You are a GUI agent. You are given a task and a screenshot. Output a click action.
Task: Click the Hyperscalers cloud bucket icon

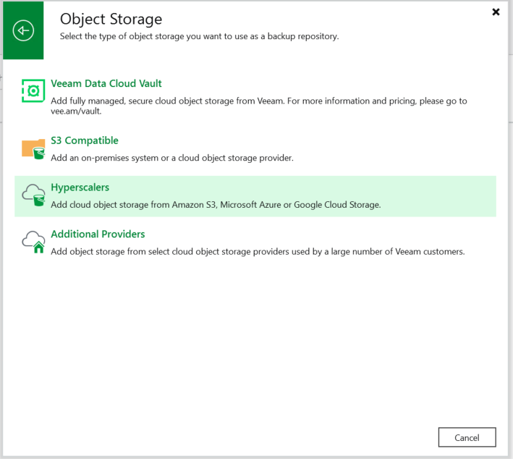click(33, 195)
